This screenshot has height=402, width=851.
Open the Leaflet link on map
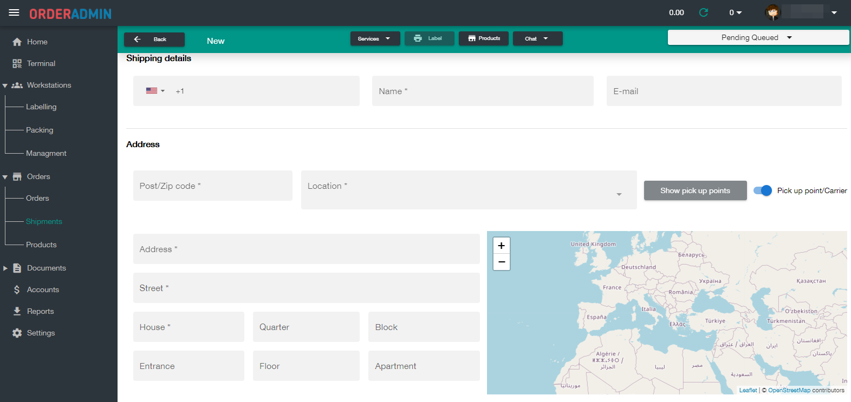pos(748,390)
